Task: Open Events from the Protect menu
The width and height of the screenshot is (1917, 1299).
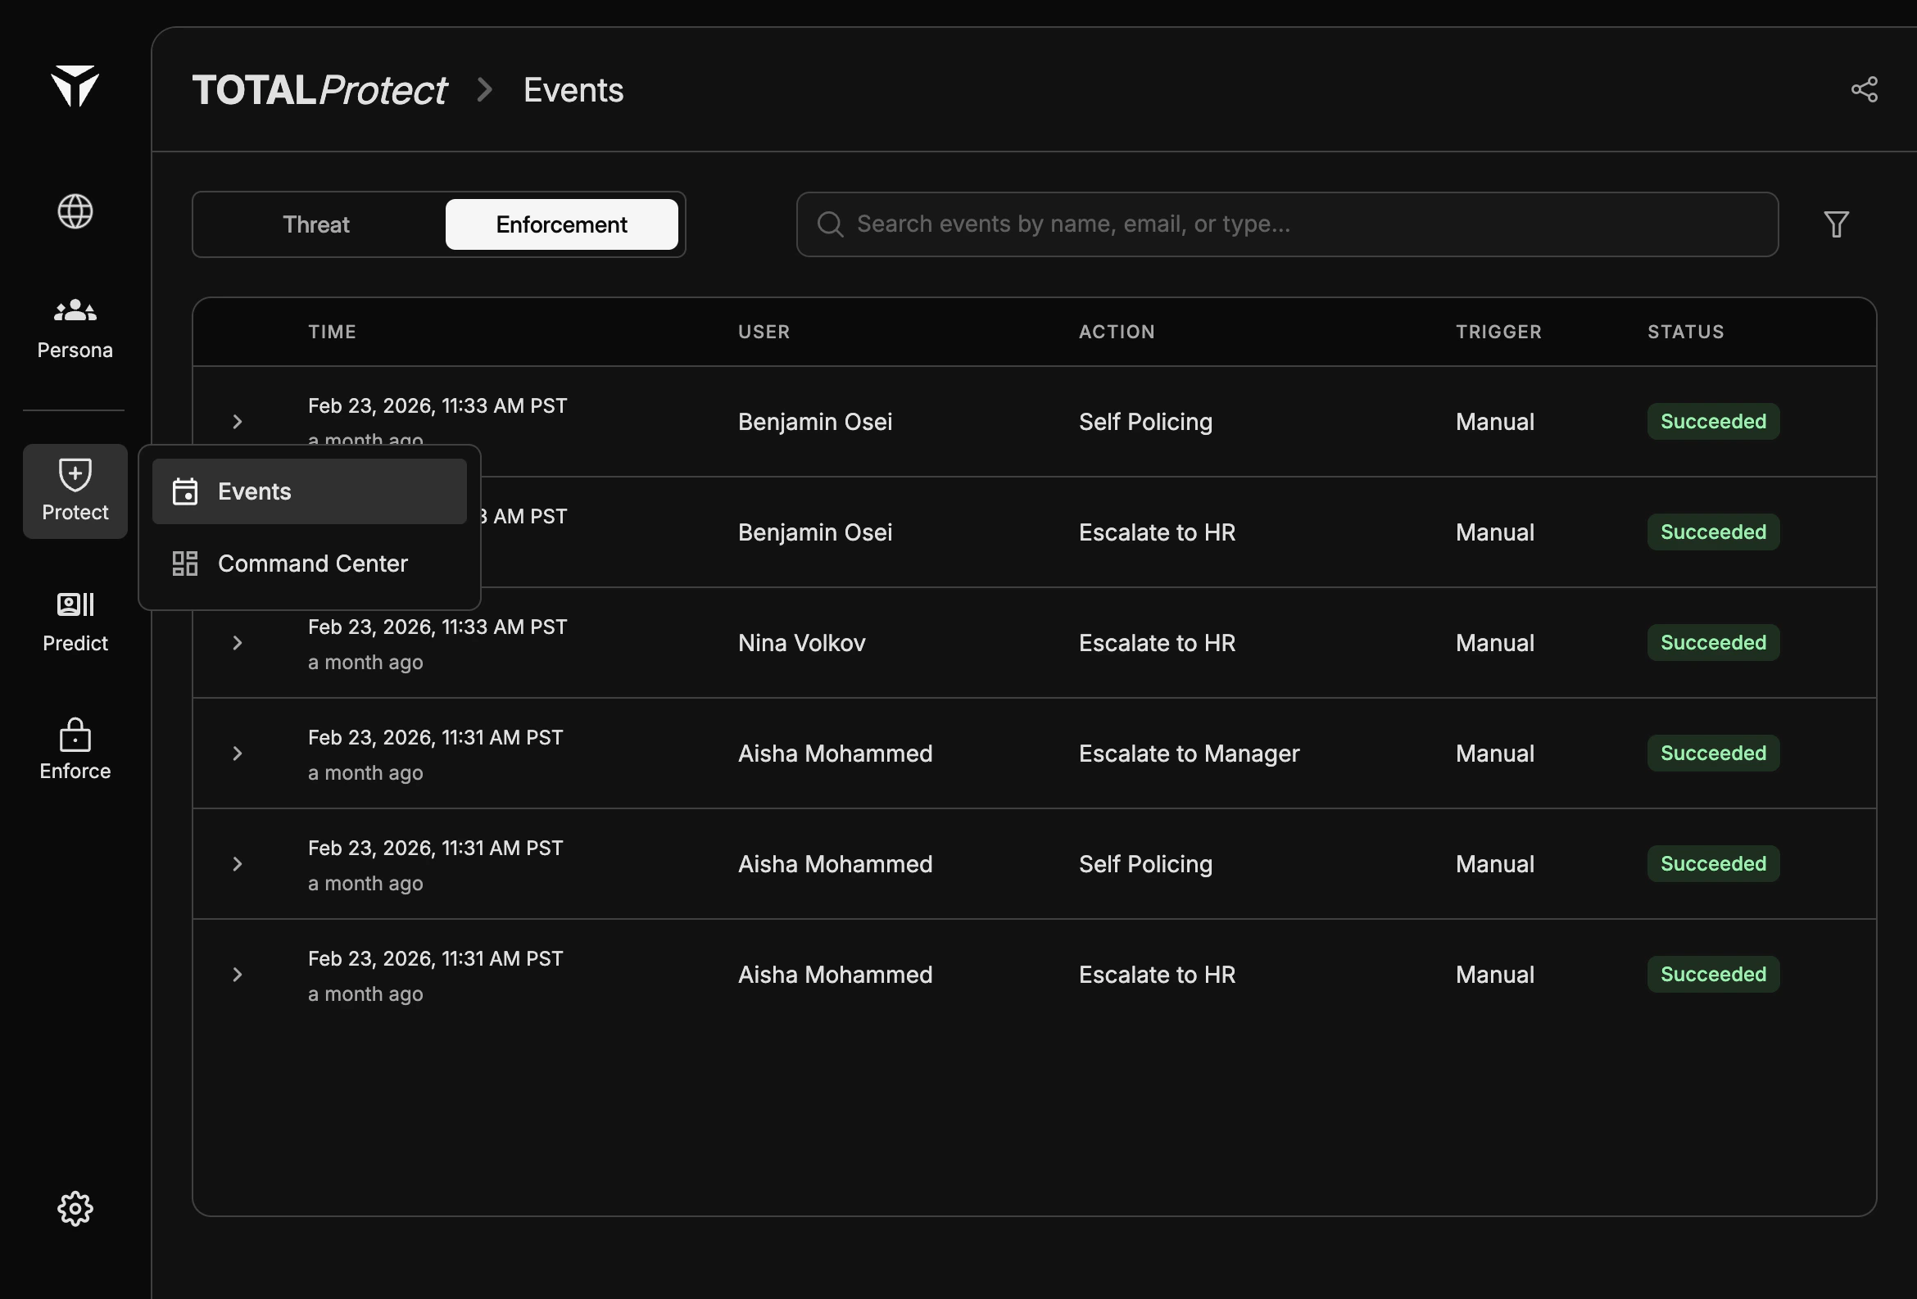Action: coord(254,491)
